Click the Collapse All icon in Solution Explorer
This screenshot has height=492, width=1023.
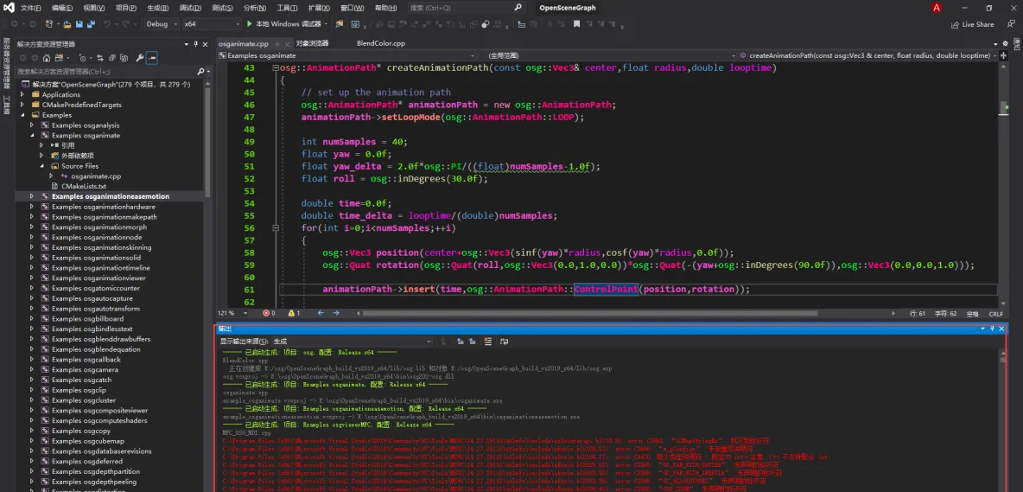click(x=112, y=57)
